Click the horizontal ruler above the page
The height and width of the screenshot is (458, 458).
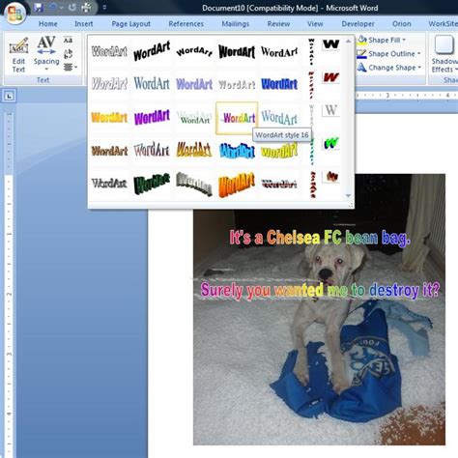click(x=407, y=96)
